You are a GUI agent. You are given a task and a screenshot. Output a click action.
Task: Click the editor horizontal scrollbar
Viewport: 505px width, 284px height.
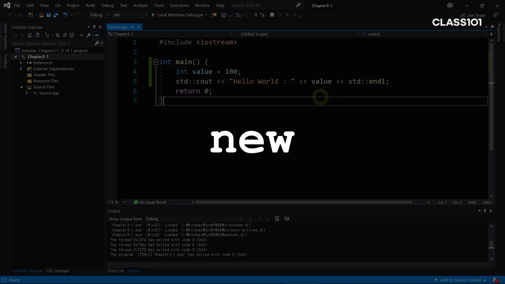304,202
